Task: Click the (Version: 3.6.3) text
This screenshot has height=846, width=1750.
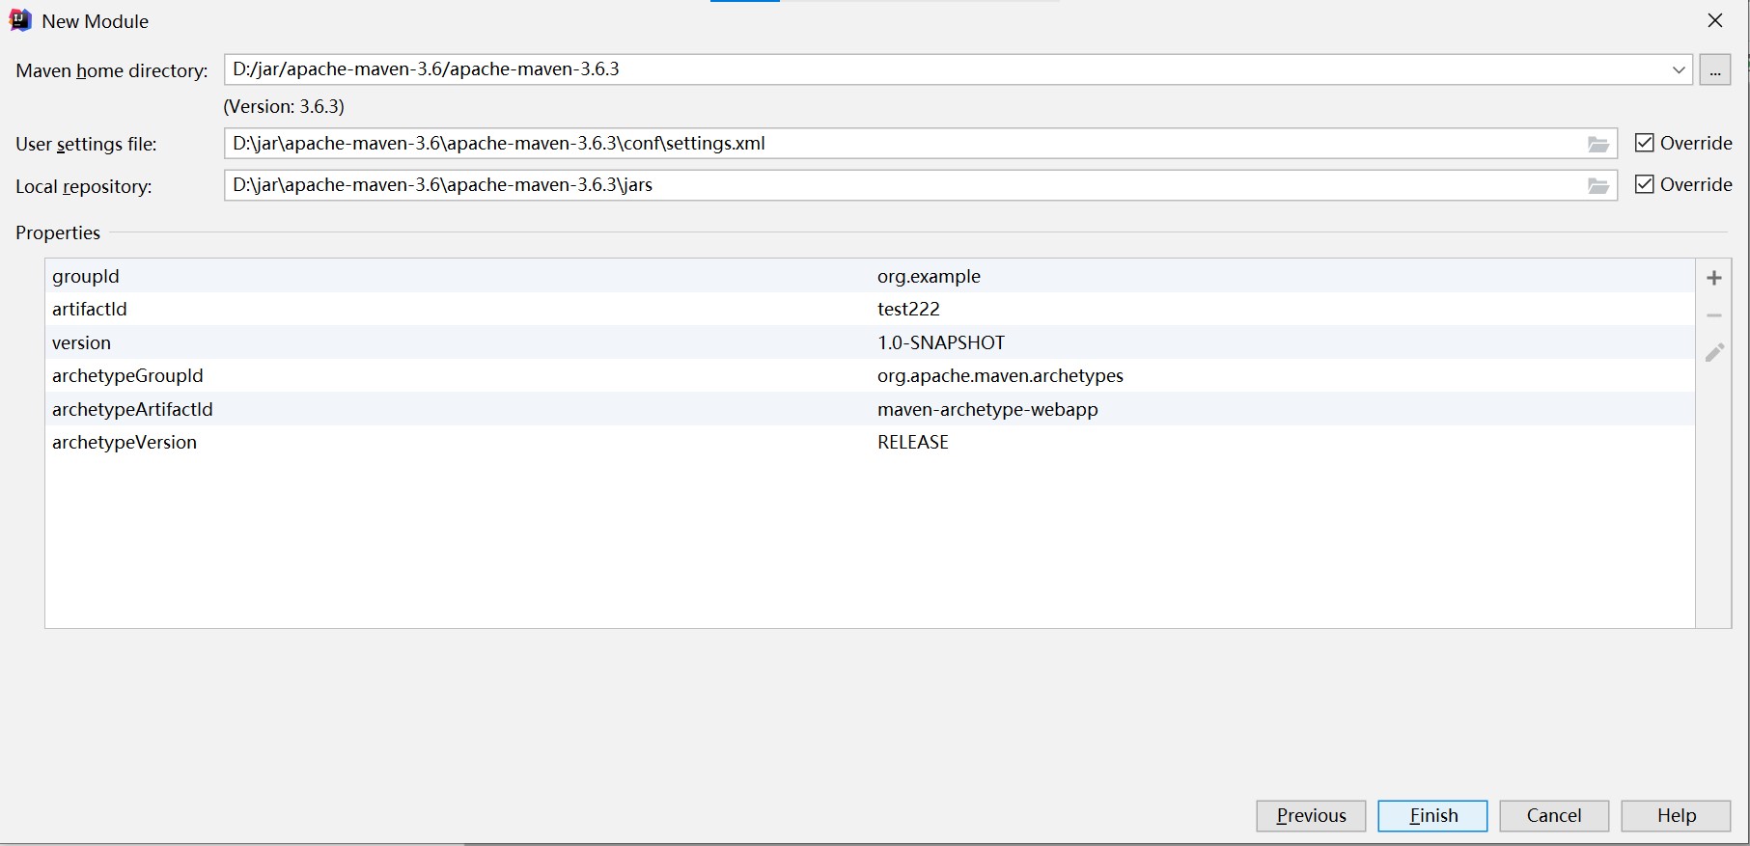Action: pos(284,106)
